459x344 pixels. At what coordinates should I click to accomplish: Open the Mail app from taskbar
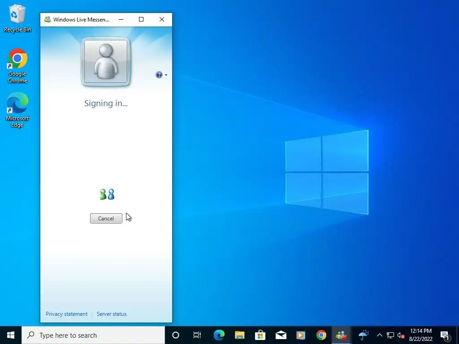tap(281, 335)
